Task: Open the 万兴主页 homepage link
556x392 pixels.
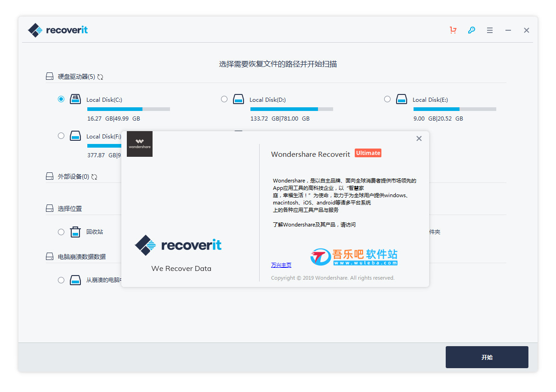Action: coord(281,265)
